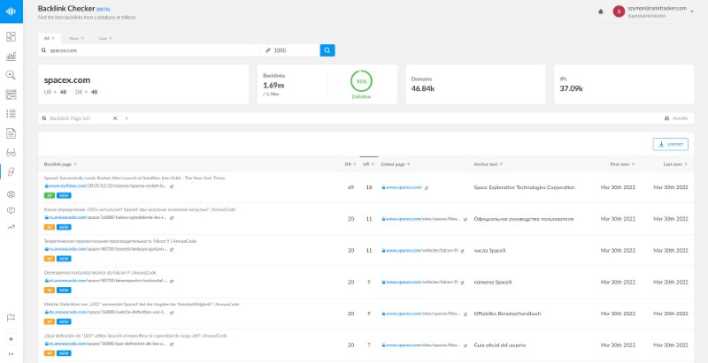Open external link icon beside nytimes URL
Viewport: 708px width, 363px height.
172,186
